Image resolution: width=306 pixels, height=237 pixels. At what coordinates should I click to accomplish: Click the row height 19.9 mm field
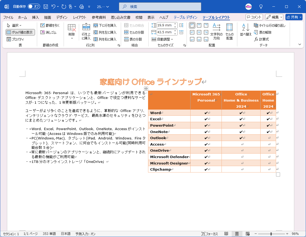point(165,25)
